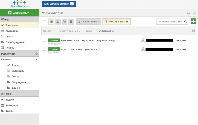This screenshot has height=125, width=198.
Task: Click Мои задачи label under first task
Action: click(55, 44)
